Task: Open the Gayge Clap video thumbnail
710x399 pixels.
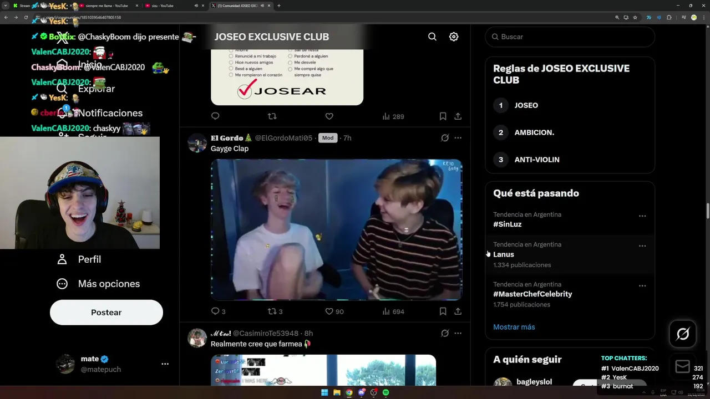Action: pos(336,229)
